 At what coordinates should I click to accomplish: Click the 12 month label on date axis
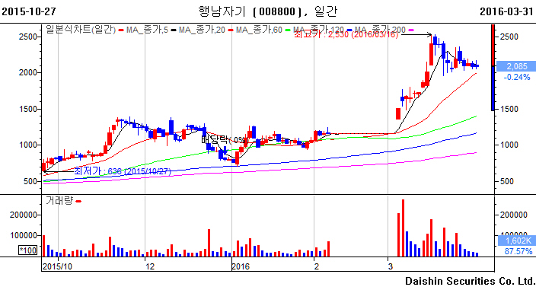point(150,266)
